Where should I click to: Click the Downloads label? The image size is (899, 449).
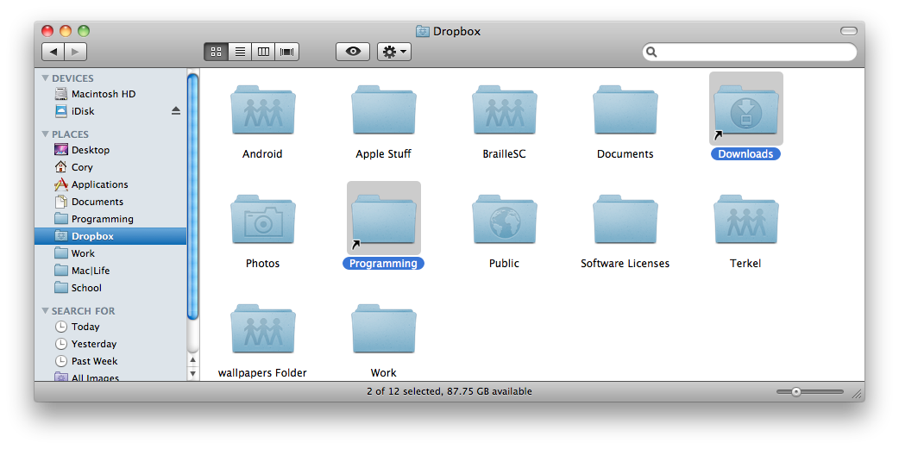pyautogui.click(x=746, y=154)
